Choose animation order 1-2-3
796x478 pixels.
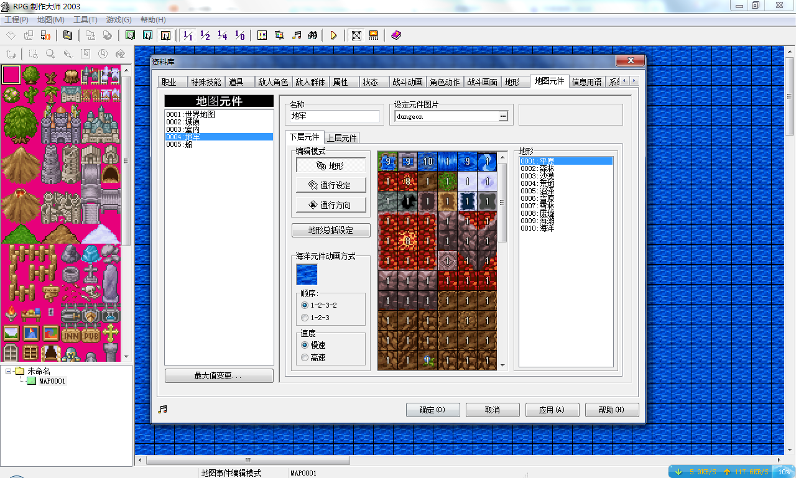315,318
